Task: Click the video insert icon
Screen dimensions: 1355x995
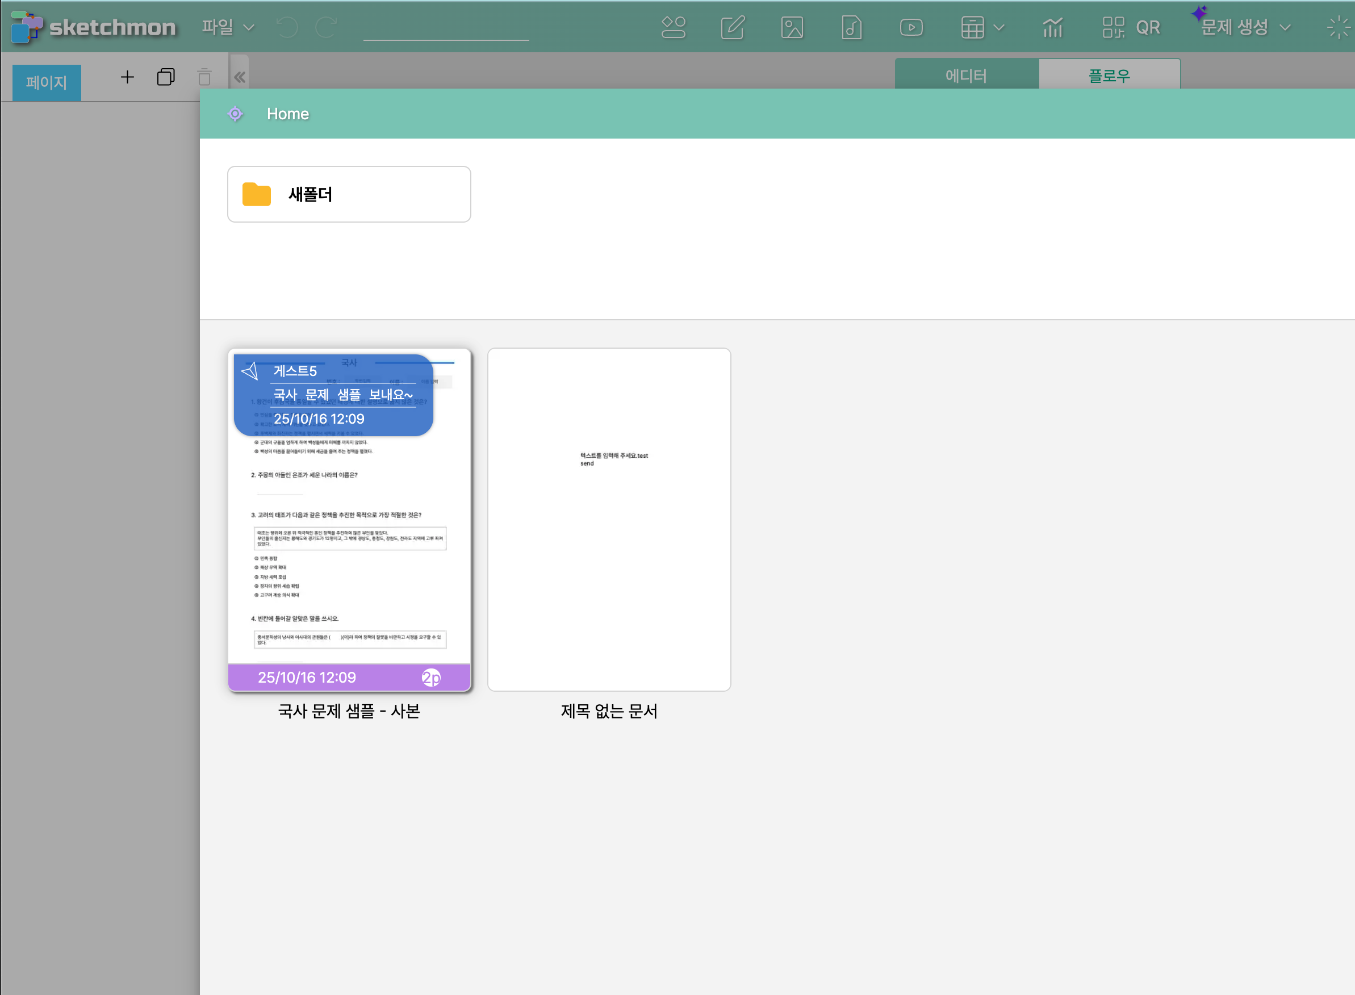Action: click(910, 27)
